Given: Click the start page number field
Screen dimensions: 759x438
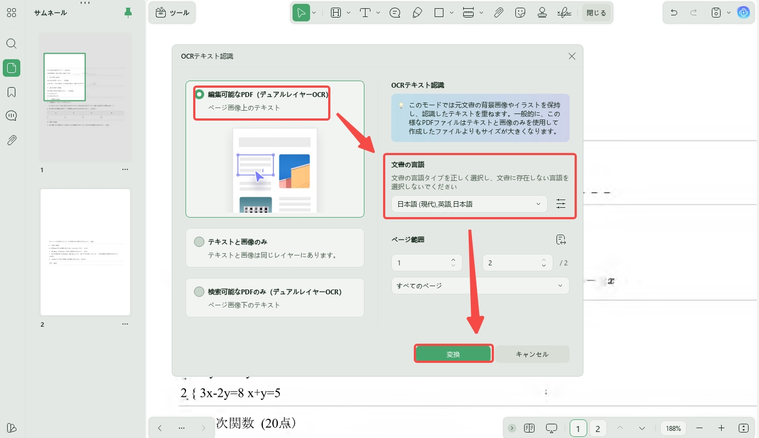Looking at the screenshot, I should [426, 263].
